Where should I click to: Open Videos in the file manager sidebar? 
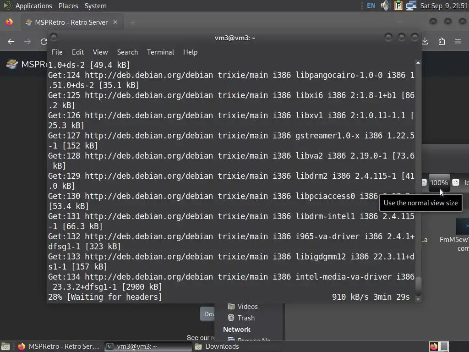(243, 307)
